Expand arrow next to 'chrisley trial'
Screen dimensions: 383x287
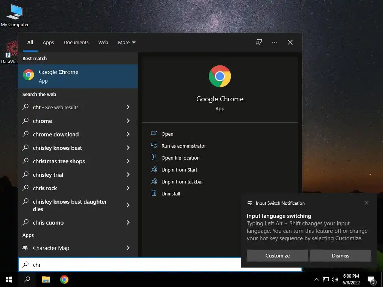128,174
